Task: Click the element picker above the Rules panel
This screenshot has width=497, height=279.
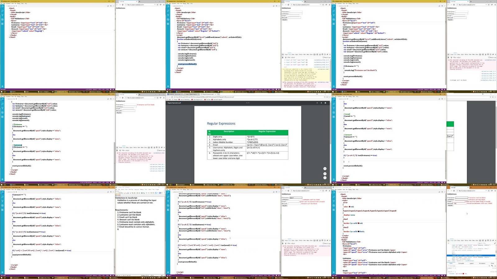Action: (x=449, y=241)
